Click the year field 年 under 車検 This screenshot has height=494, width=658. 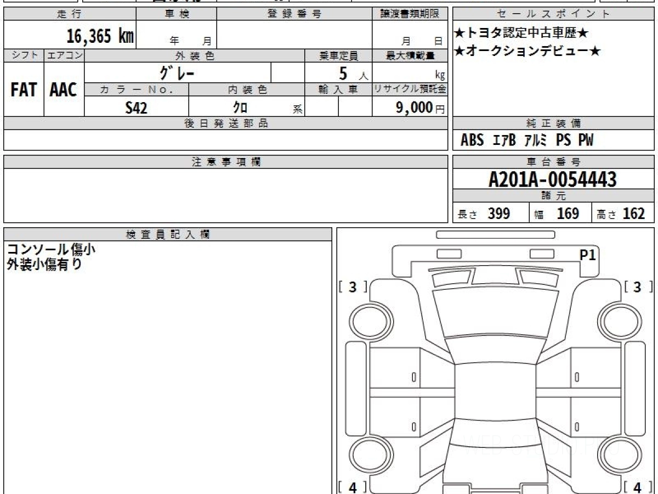tap(174, 41)
